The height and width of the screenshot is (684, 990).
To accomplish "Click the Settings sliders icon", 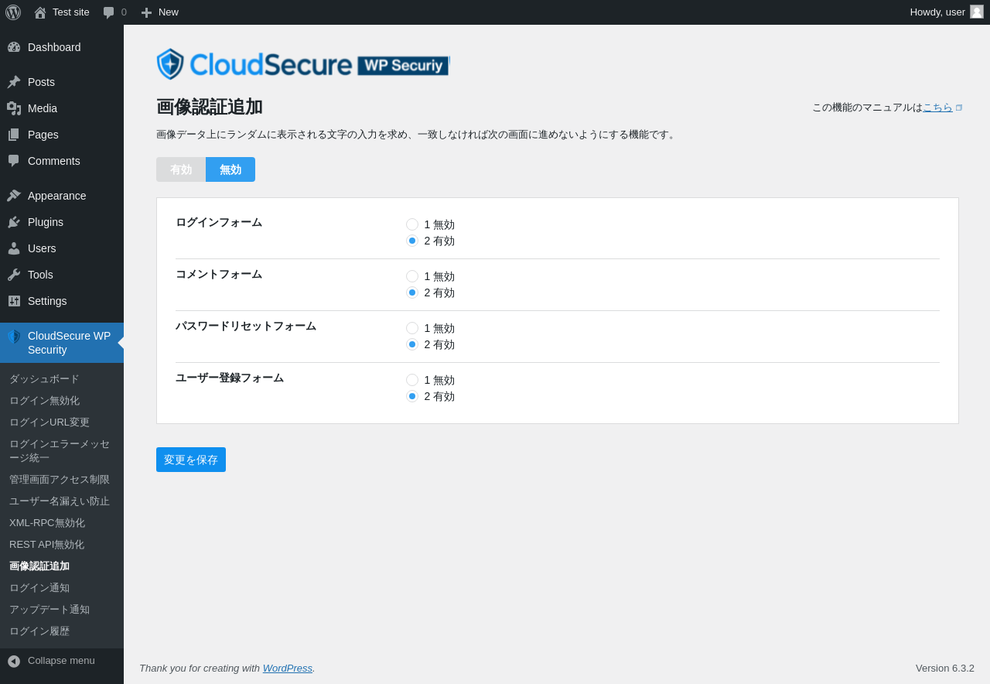I will pos(14,301).
